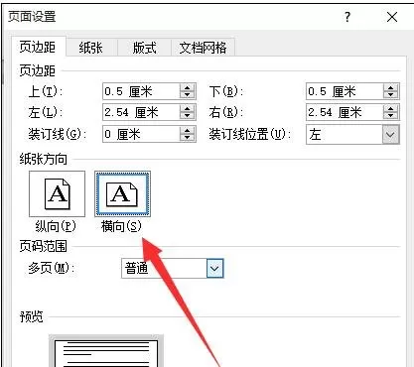The image size is (414, 367).
Task: Click the 装订线(G) gutter input field
Action: pyautogui.click(x=141, y=134)
